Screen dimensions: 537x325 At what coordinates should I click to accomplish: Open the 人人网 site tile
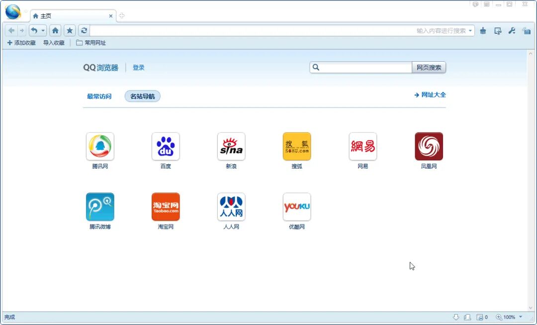coord(231,207)
